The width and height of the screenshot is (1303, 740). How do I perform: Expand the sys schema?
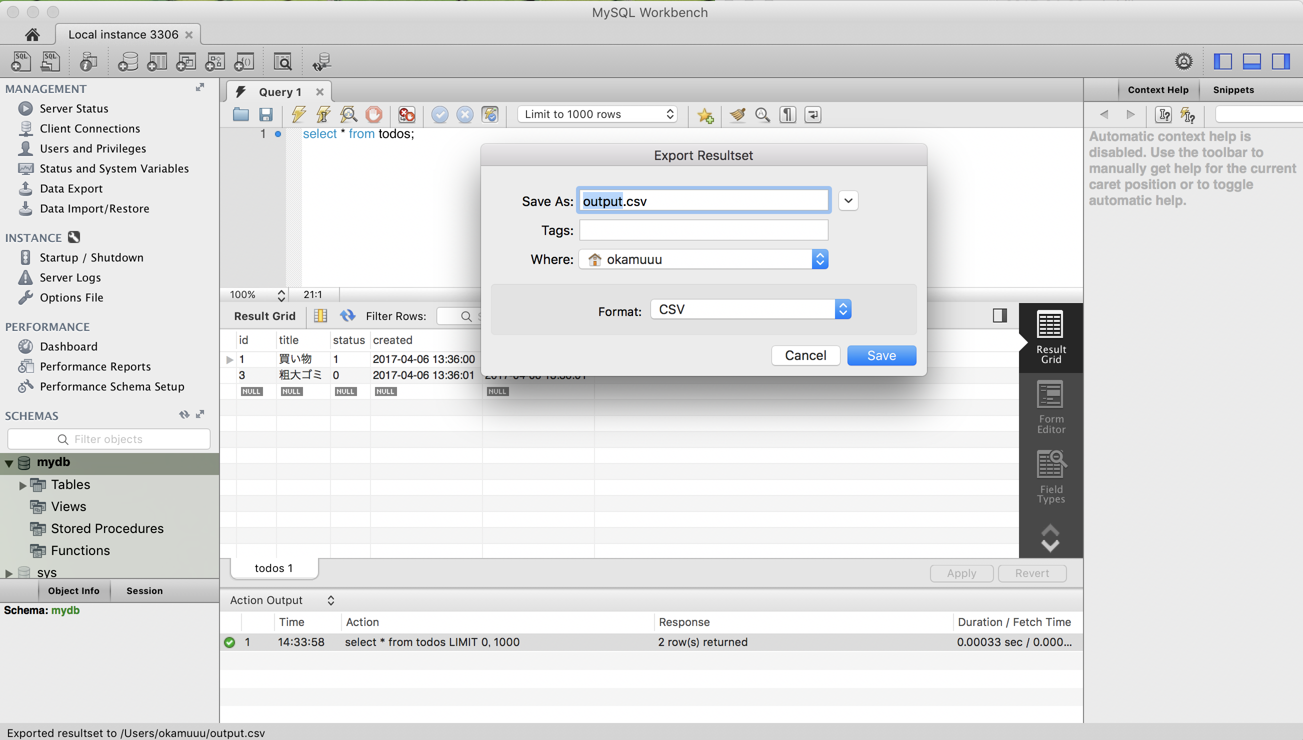coord(8,573)
